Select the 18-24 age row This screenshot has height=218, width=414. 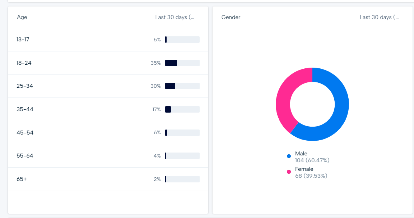click(x=108, y=63)
